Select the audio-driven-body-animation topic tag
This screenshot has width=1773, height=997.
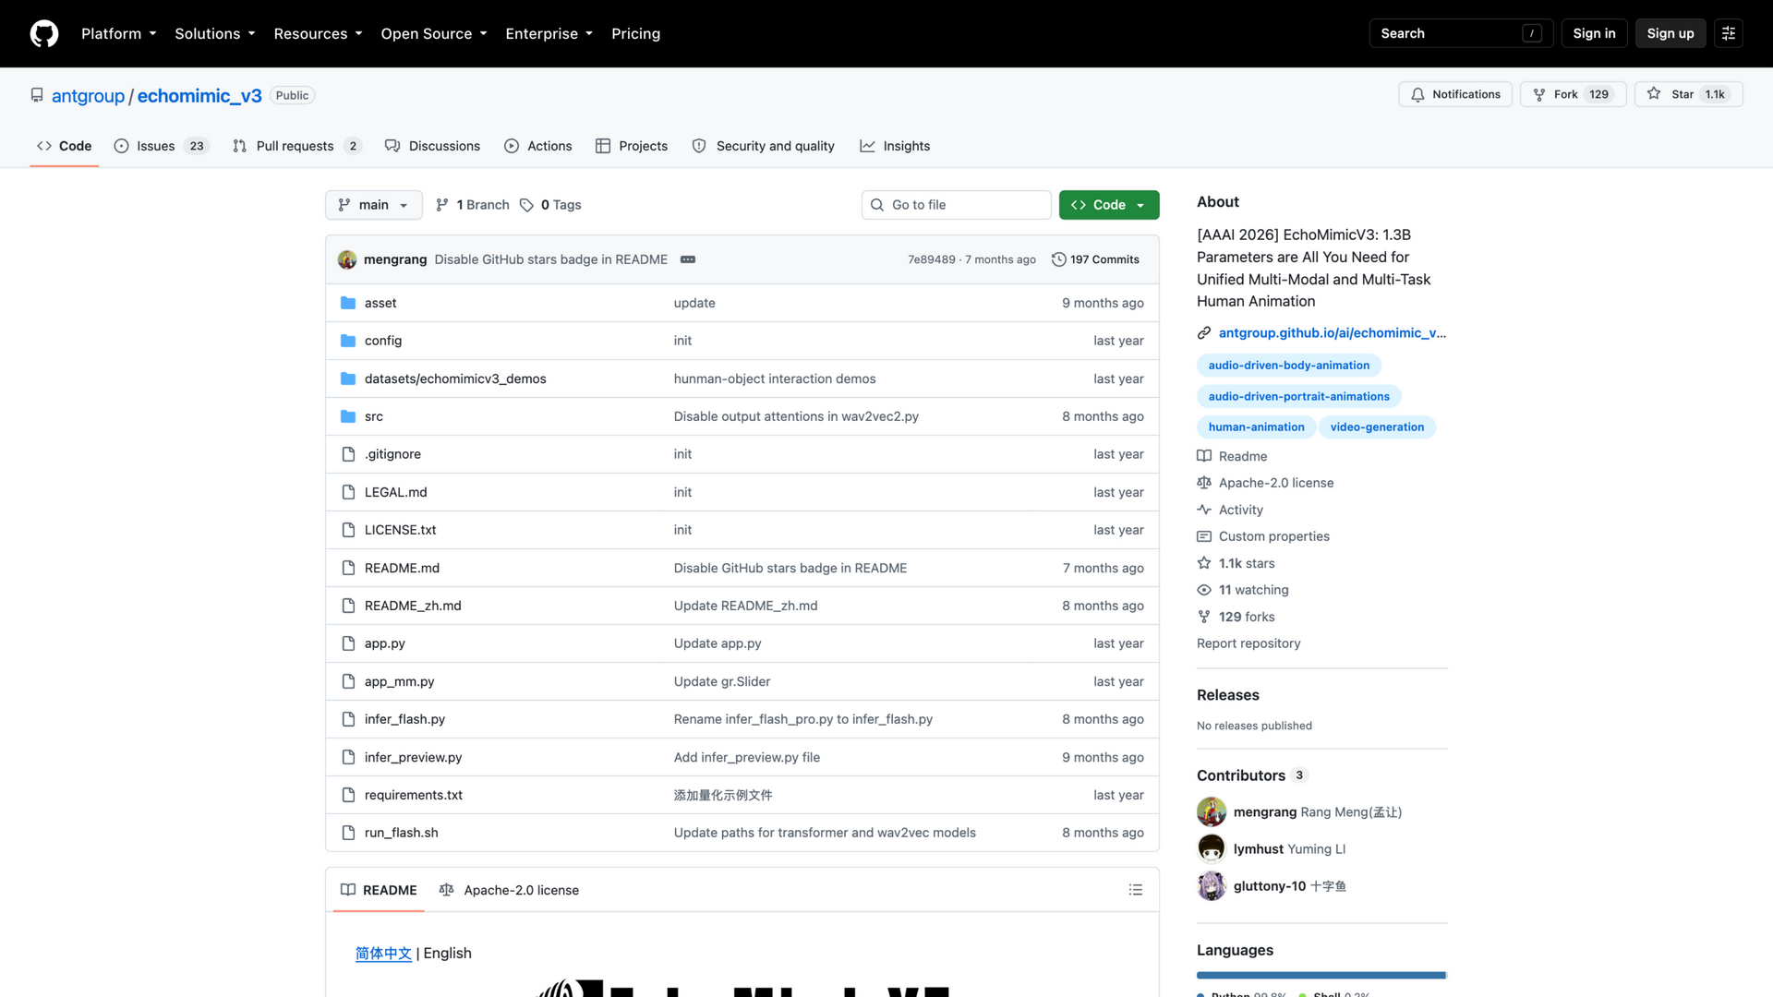click(x=1289, y=366)
